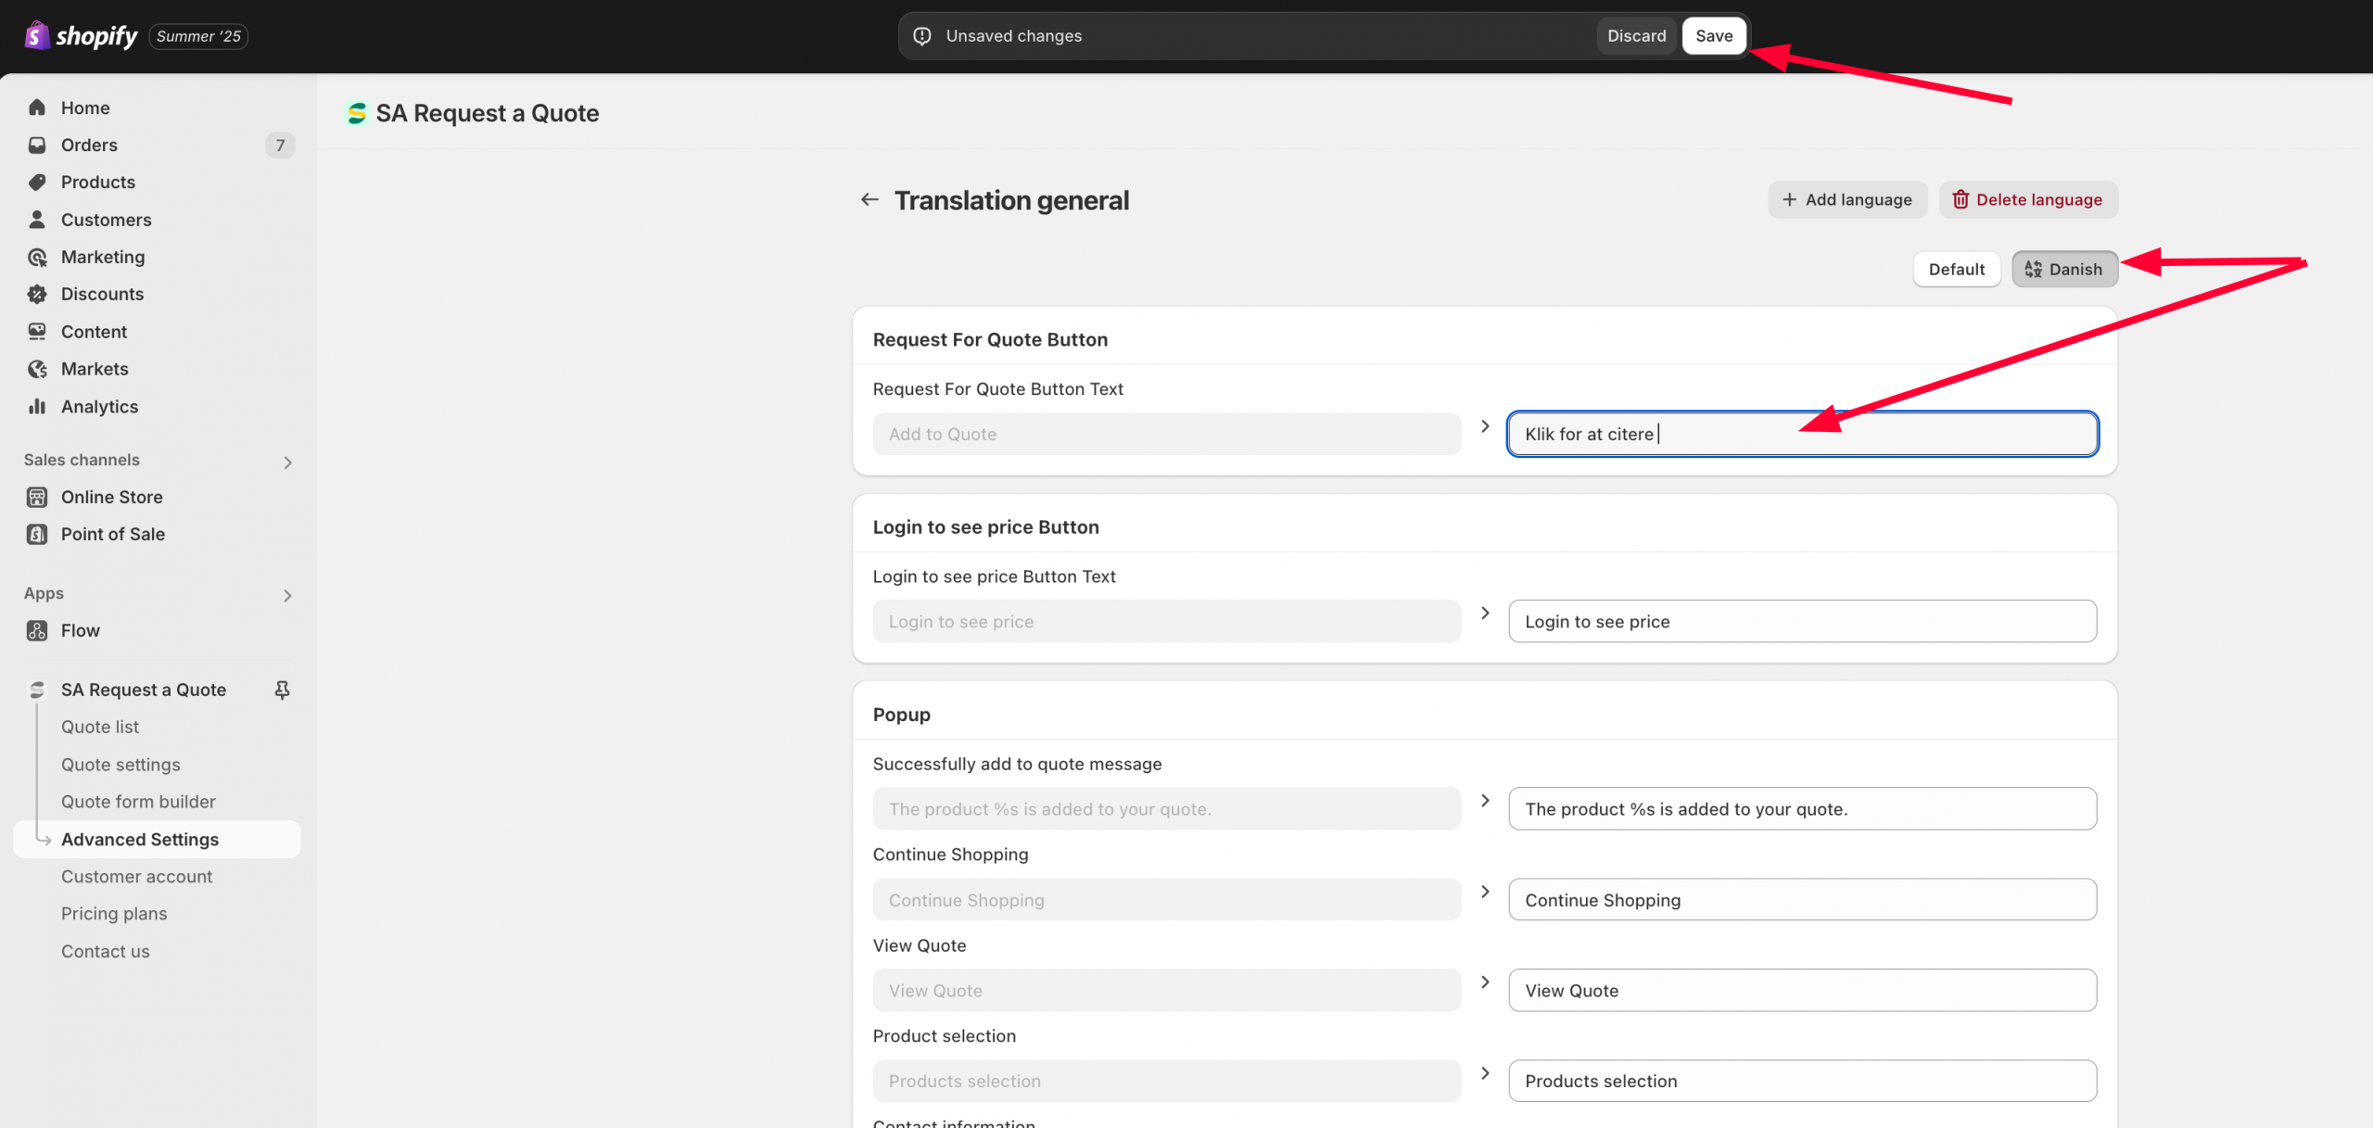
Task: Save the unsaved changes
Action: click(1714, 36)
